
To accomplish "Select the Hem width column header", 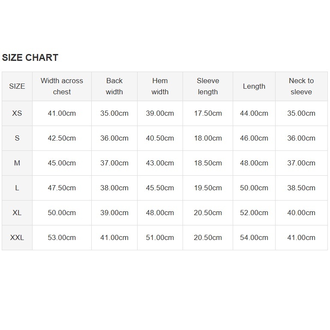I will tap(160, 86).
